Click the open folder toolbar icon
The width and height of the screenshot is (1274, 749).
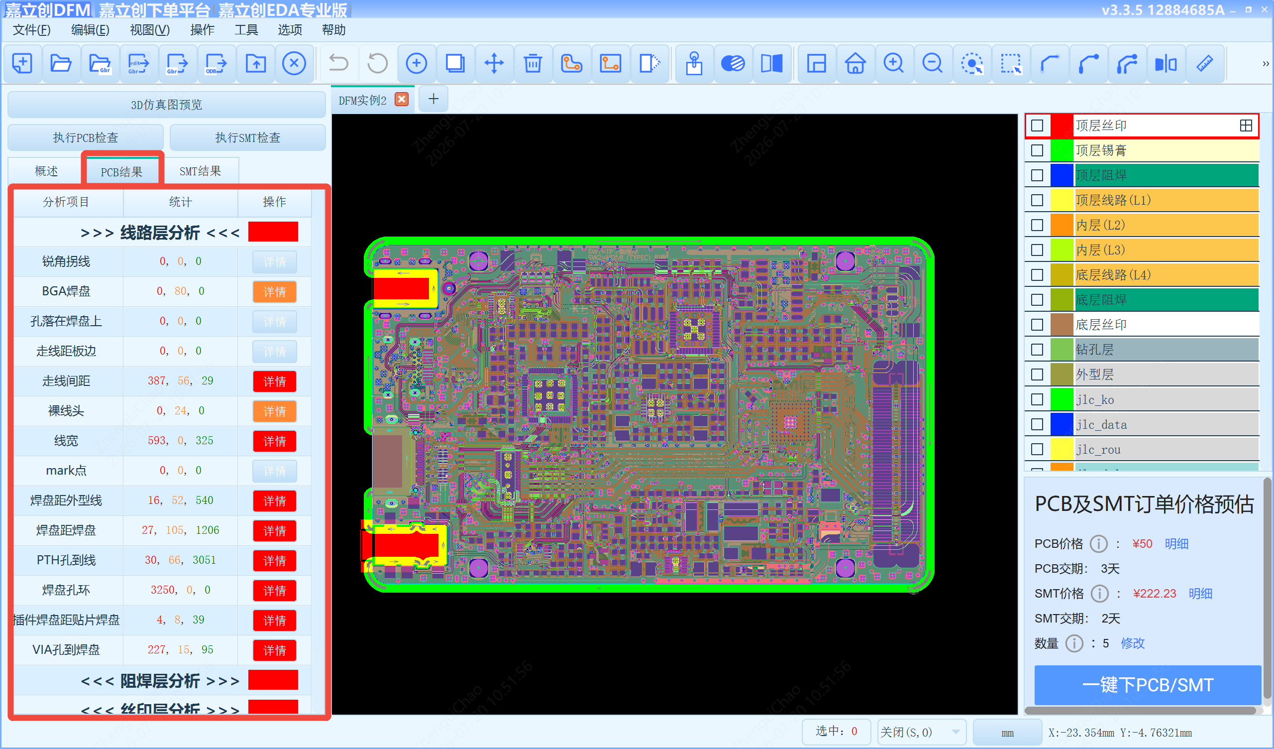(x=61, y=64)
